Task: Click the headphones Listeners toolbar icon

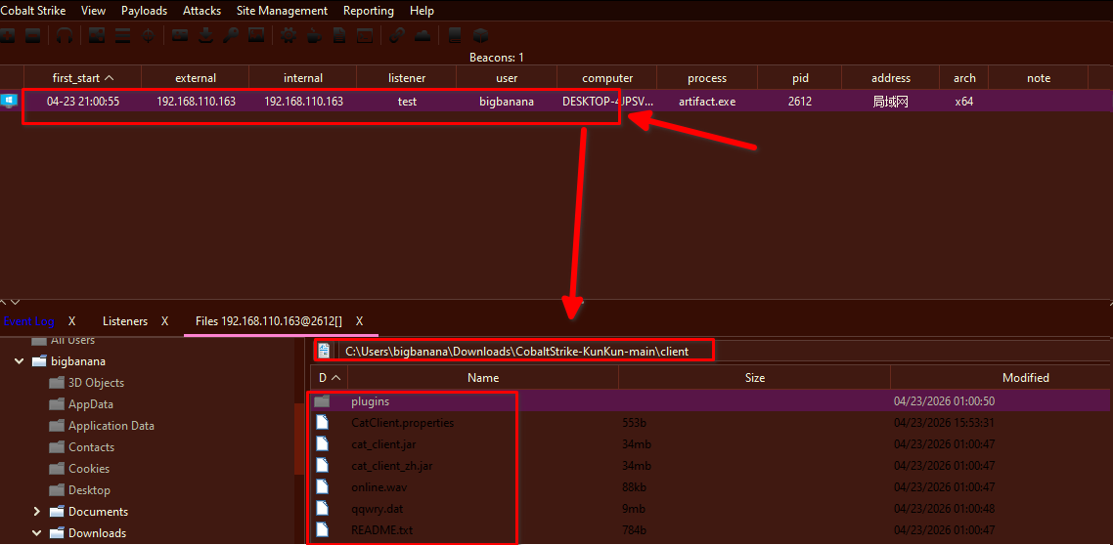Action: 64,36
